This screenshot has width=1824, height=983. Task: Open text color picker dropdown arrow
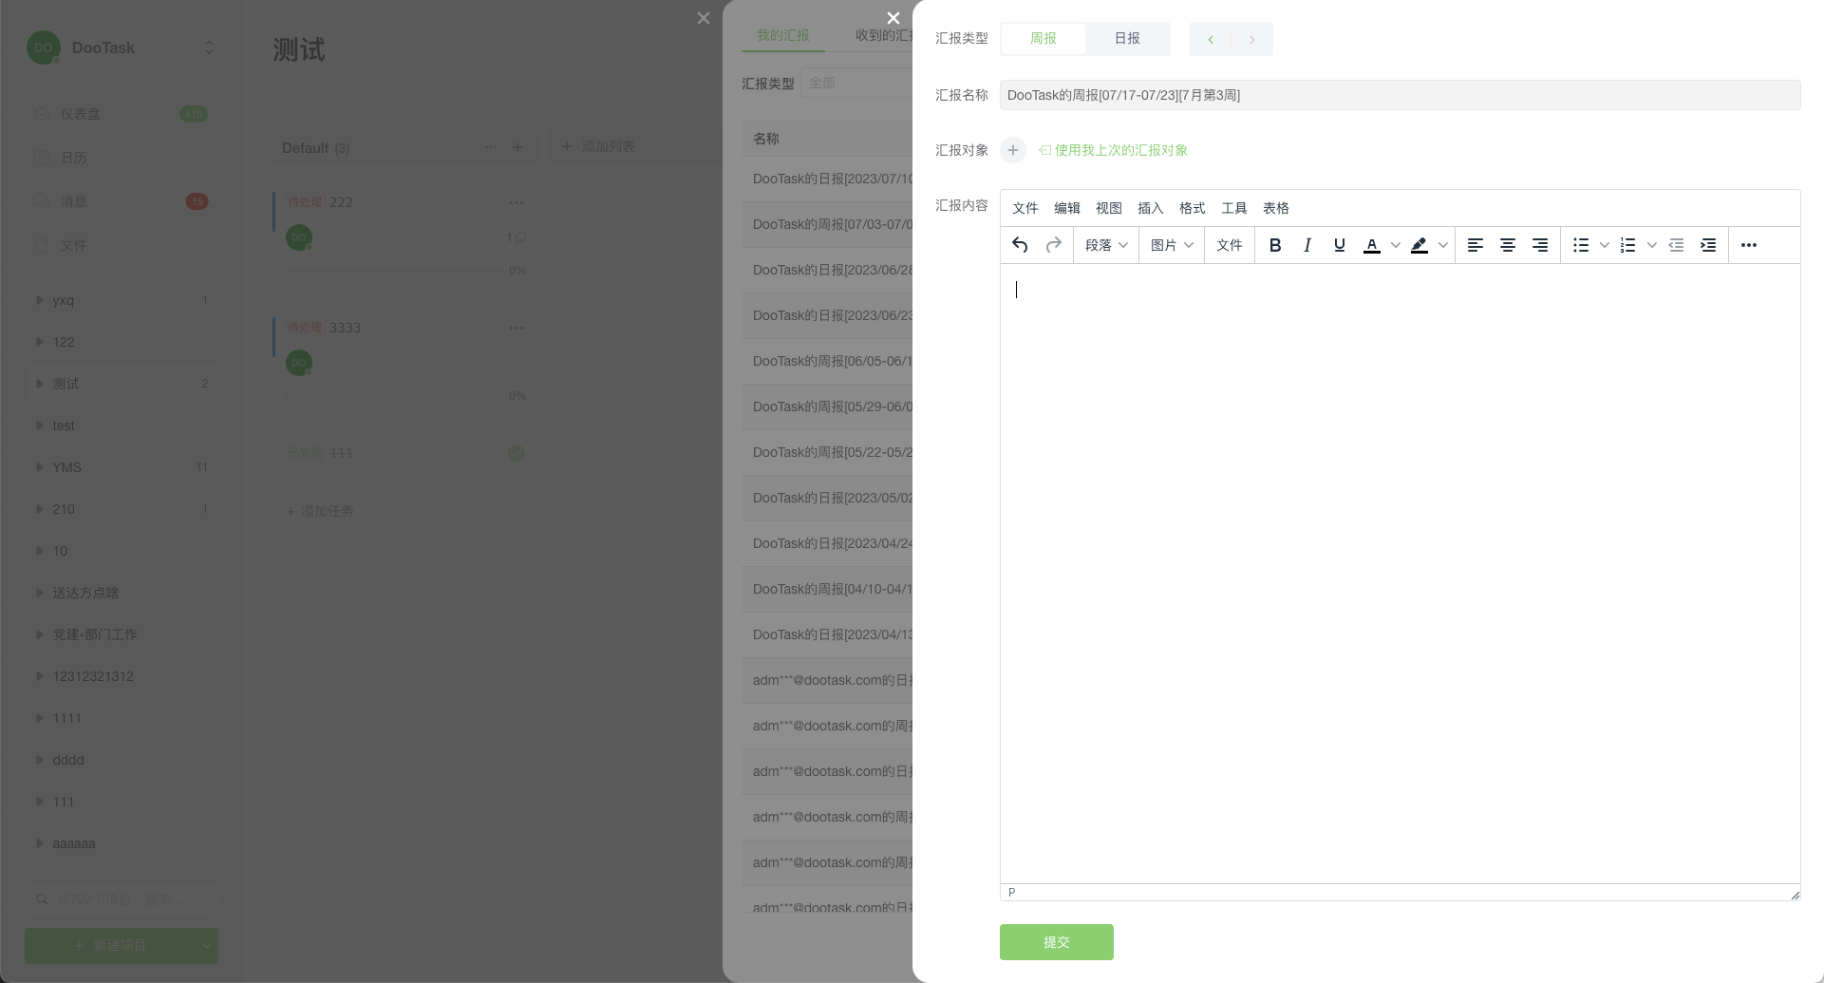coord(1395,245)
